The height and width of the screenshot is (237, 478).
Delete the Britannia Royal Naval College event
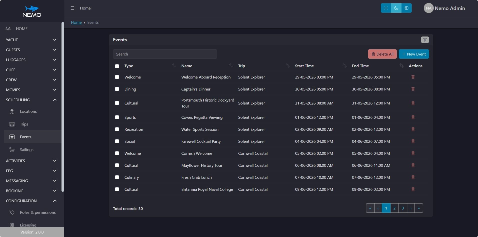pos(413,189)
